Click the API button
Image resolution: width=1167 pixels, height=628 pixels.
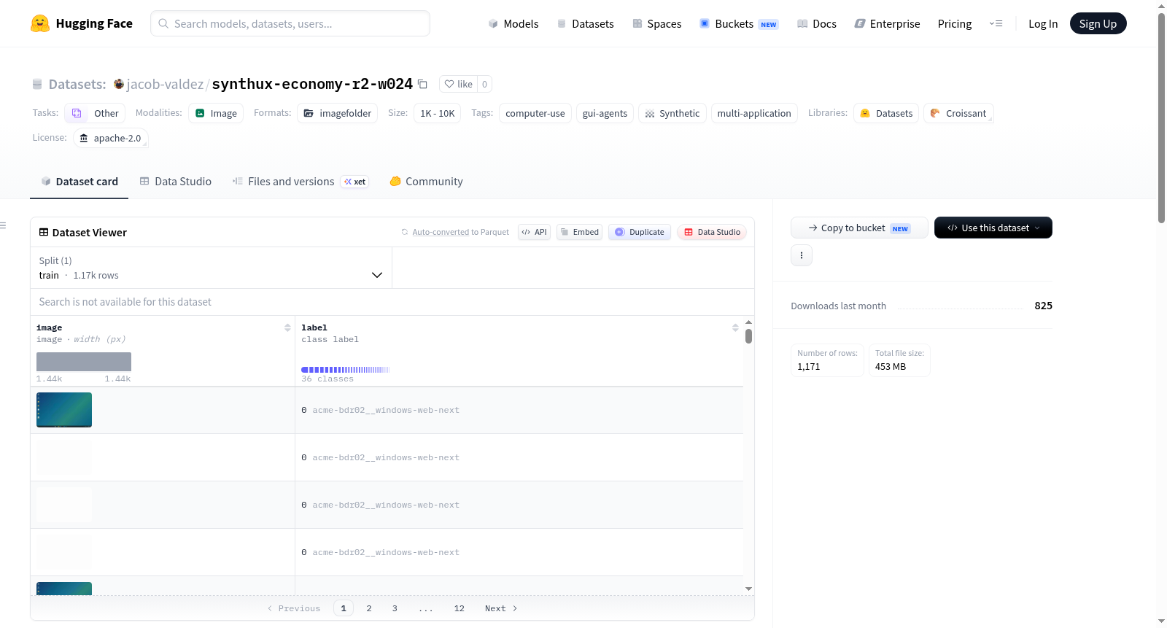tap(534, 232)
